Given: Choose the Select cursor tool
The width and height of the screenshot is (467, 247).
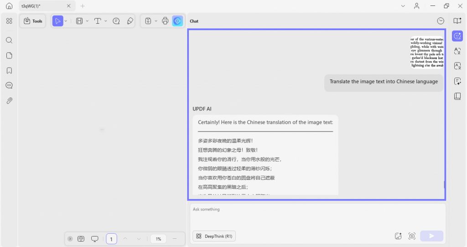Looking at the screenshot, I should click(x=58, y=21).
